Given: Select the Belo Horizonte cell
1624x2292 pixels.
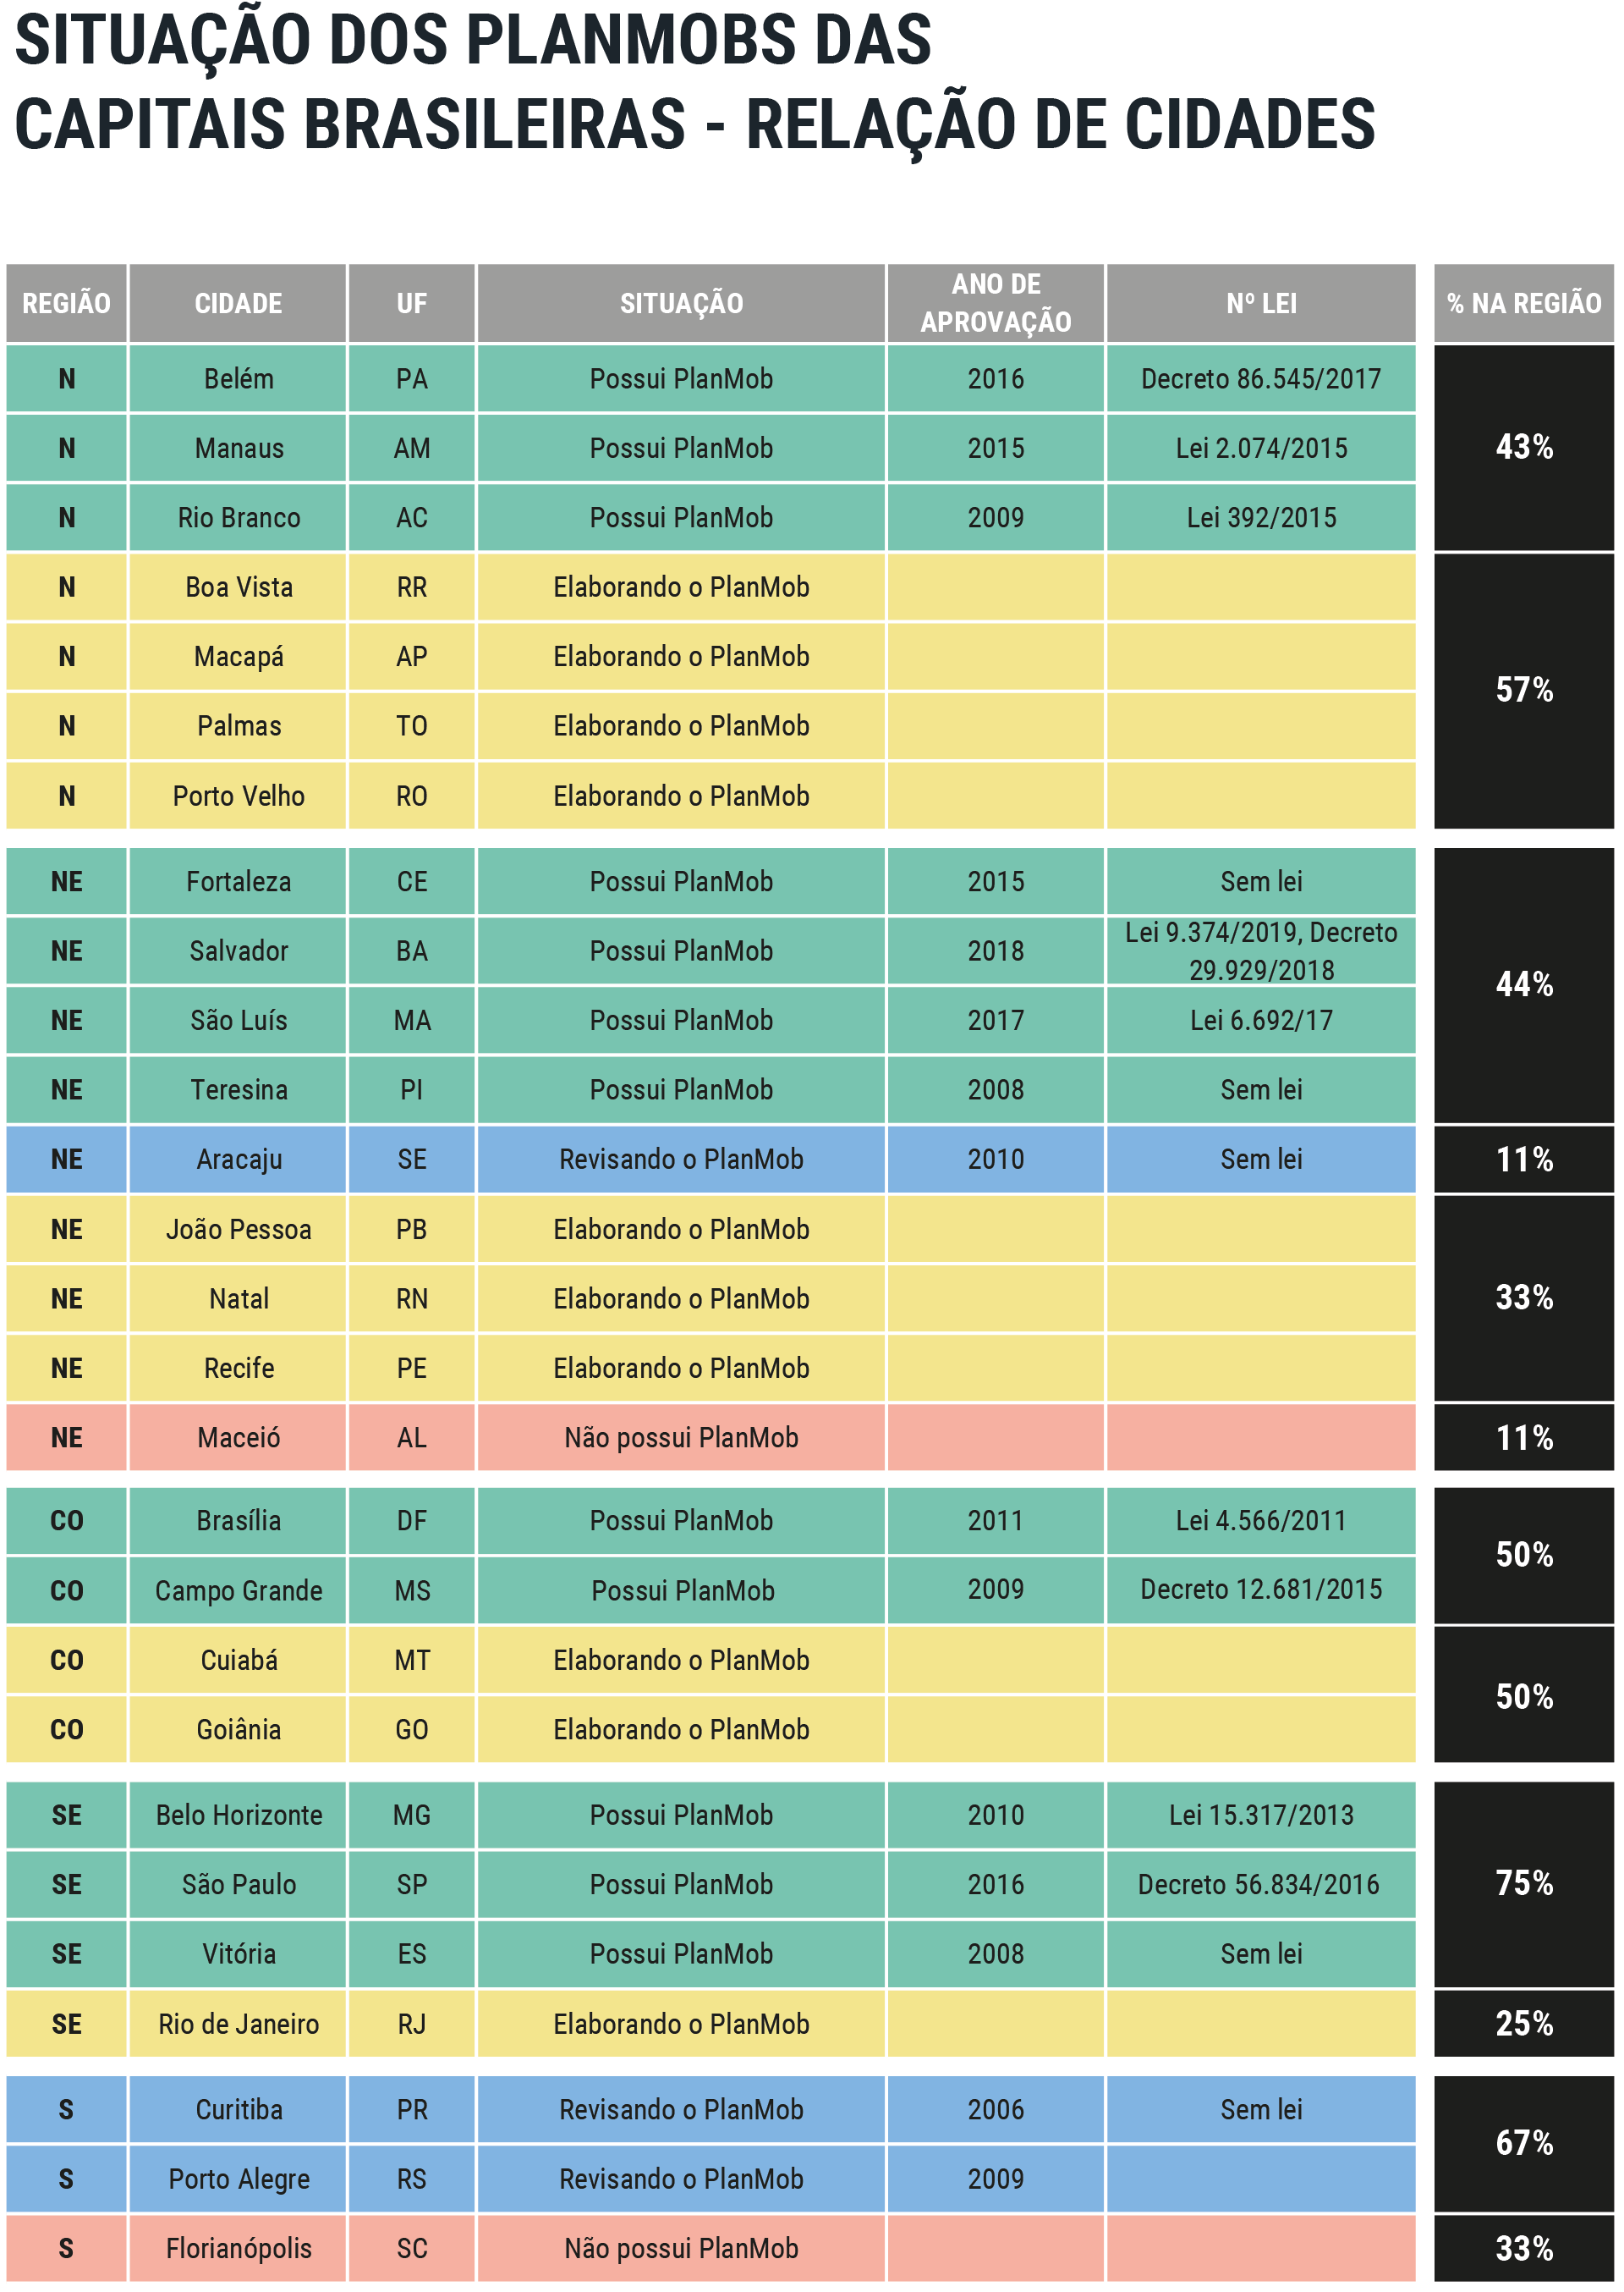Looking at the screenshot, I should 238,1815.
